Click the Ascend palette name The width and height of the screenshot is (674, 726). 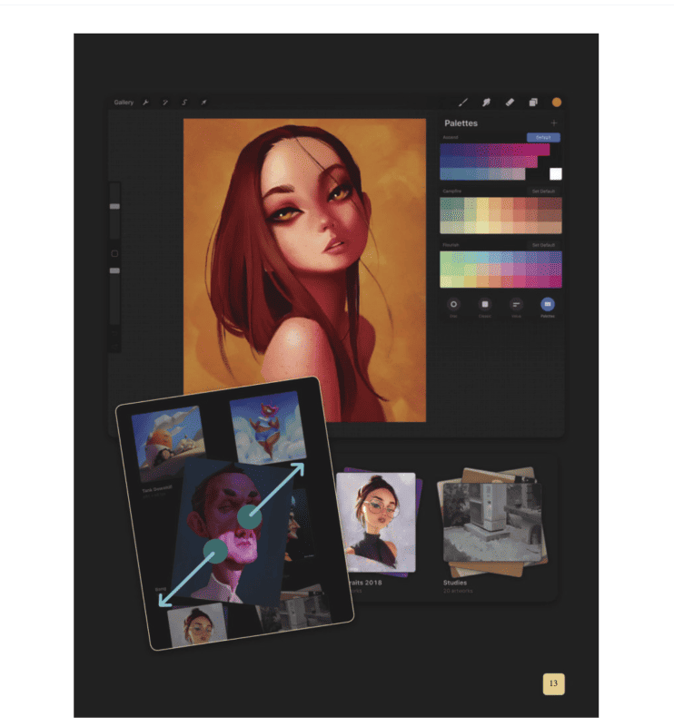point(451,138)
